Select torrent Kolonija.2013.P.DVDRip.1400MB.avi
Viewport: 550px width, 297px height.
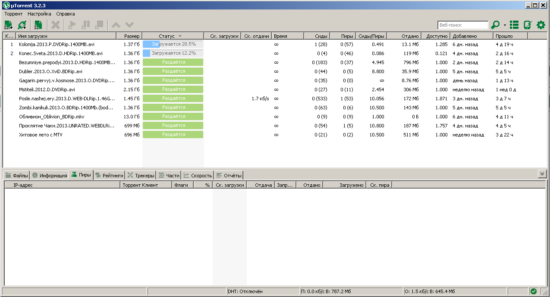click(x=57, y=44)
